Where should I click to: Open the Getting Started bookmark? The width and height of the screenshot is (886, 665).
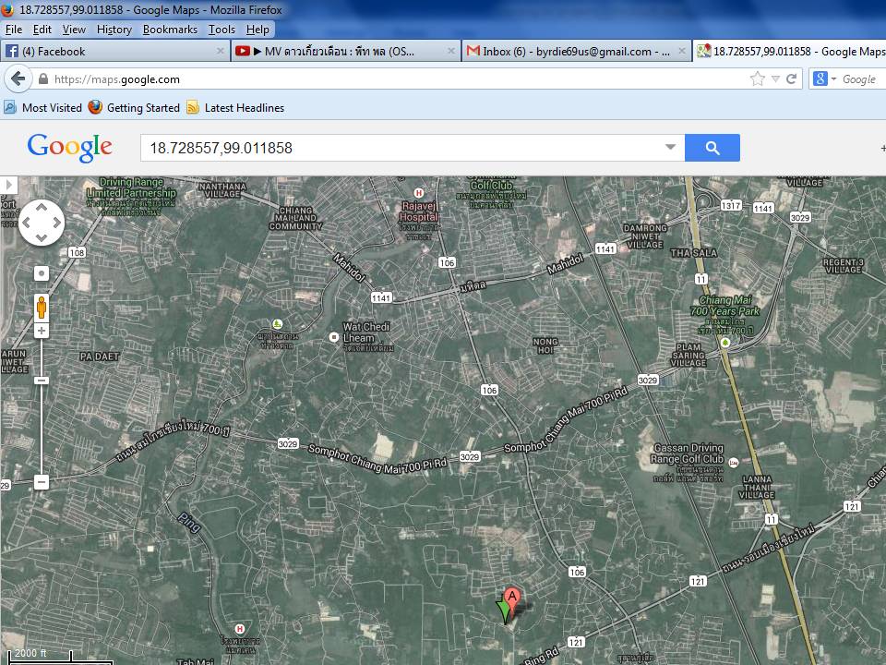[134, 107]
